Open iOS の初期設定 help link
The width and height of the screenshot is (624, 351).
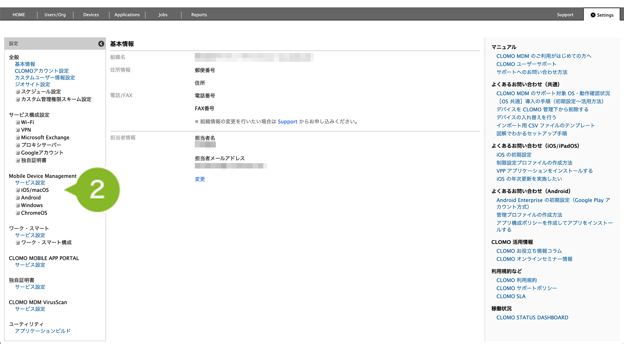tap(514, 155)
